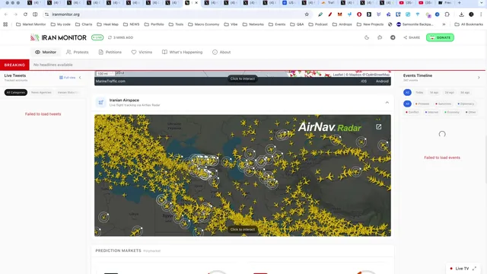
Task: Click the refresh icon beside 3 mins ago
Action: point(110,37)
